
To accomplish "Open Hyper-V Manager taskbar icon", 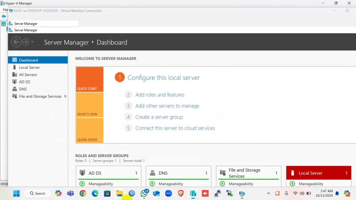I will click(x=193, y=193).
